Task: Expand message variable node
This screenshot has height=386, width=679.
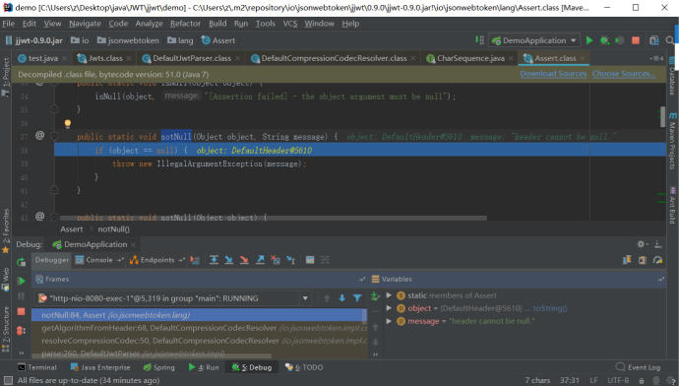Action: pyautogui.click(x=389, y=321)
